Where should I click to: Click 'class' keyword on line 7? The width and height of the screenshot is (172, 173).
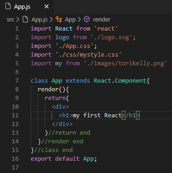tap(39, 81)
